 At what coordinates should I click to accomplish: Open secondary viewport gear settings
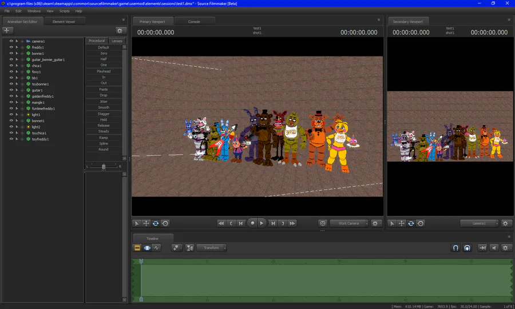coord(506,223)
